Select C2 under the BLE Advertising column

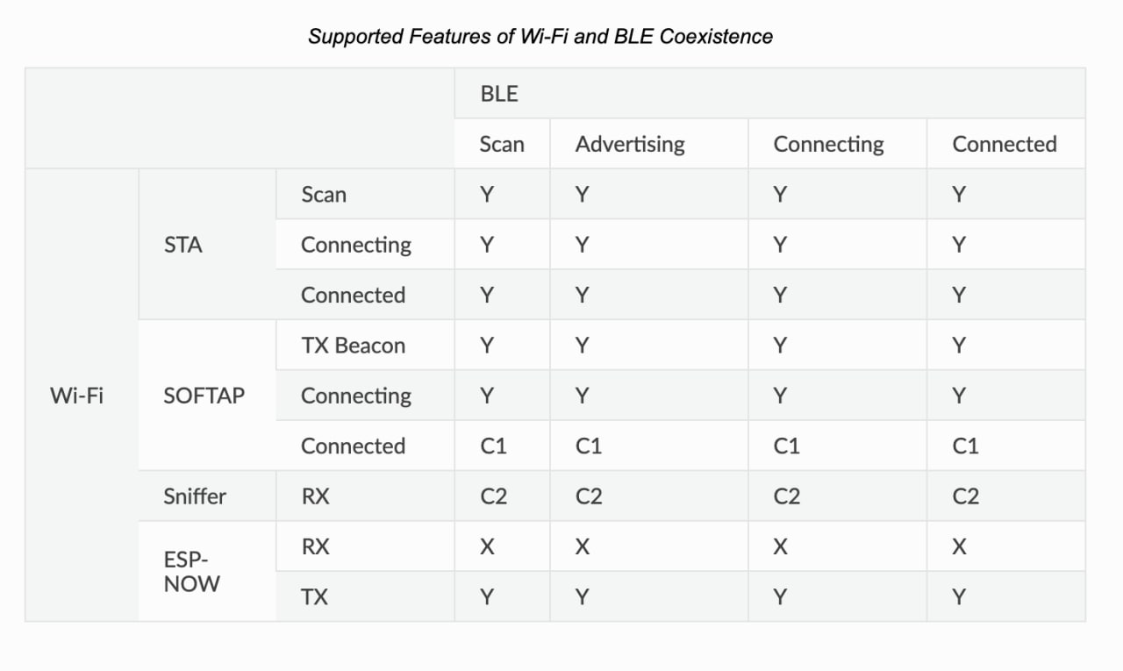click(588, 496)
